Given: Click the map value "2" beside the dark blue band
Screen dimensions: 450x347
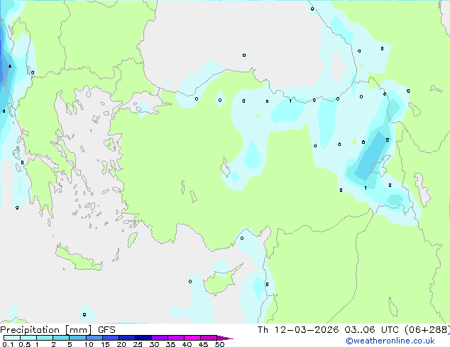Looking at the screenshot, I should [388, 140].
